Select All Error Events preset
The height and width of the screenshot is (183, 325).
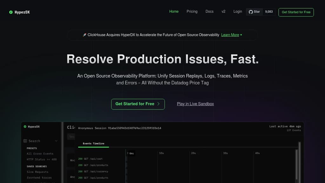[x=40, y=154]
